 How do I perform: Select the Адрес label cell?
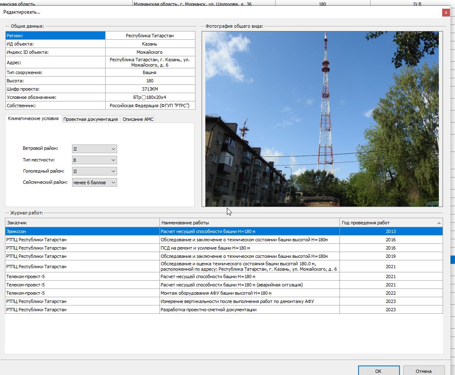click(x=55, y=62)
